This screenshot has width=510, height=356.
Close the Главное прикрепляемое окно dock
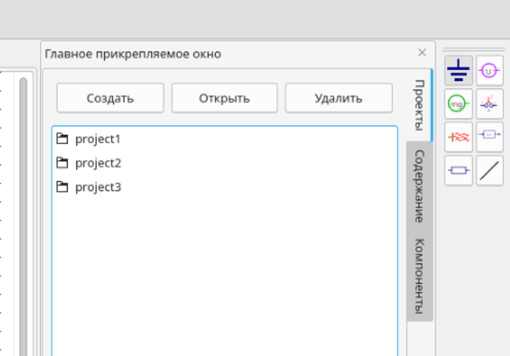point(422,52)
